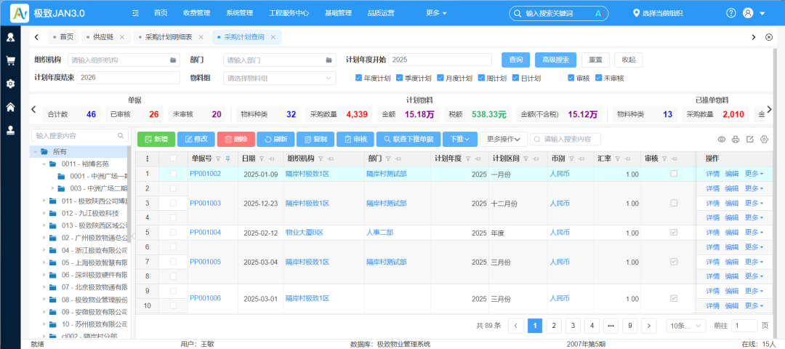Click the row-options dots column header
Screen dimensions: 785x349
[147, 159]
